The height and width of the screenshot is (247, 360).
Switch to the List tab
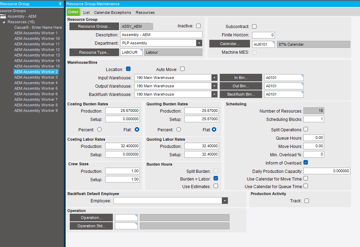[x=86, y=12]
